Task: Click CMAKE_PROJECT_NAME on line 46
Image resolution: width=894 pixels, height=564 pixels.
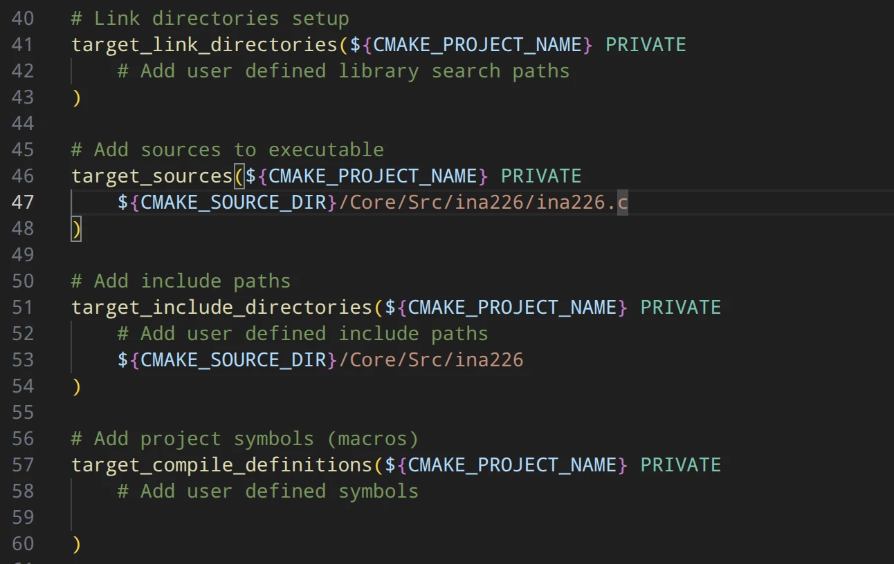Action: point(373,176)
